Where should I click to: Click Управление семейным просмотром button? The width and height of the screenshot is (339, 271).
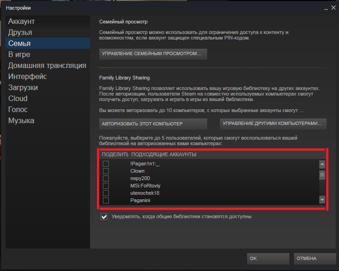tap(153, 54)
